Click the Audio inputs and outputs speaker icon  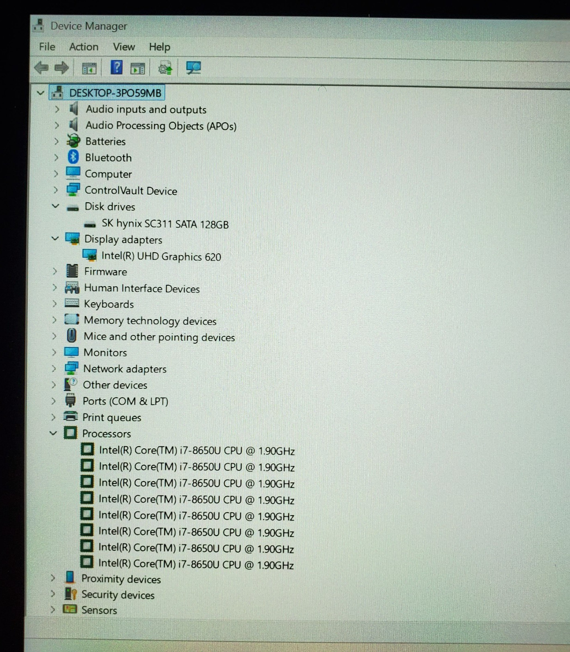[74, 108]
